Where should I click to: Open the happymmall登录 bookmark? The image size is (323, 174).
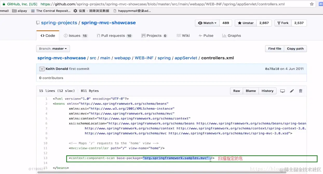click(x=132, y=11)
